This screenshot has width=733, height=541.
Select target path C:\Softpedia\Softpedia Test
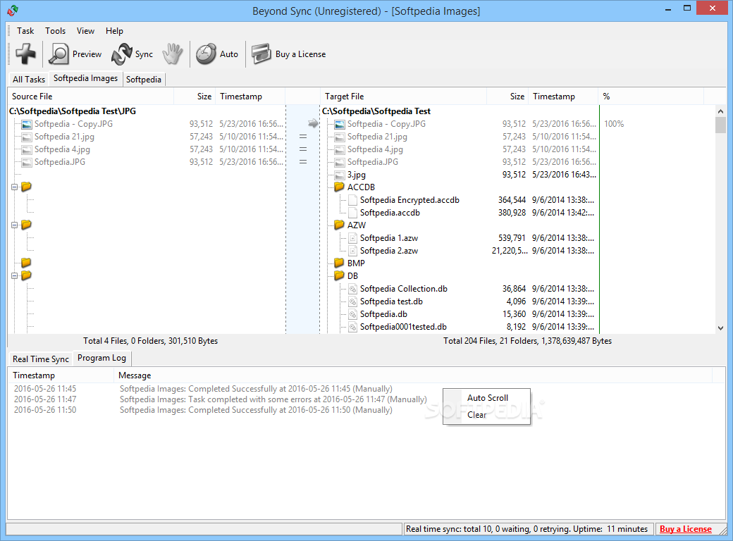point(376,111)
